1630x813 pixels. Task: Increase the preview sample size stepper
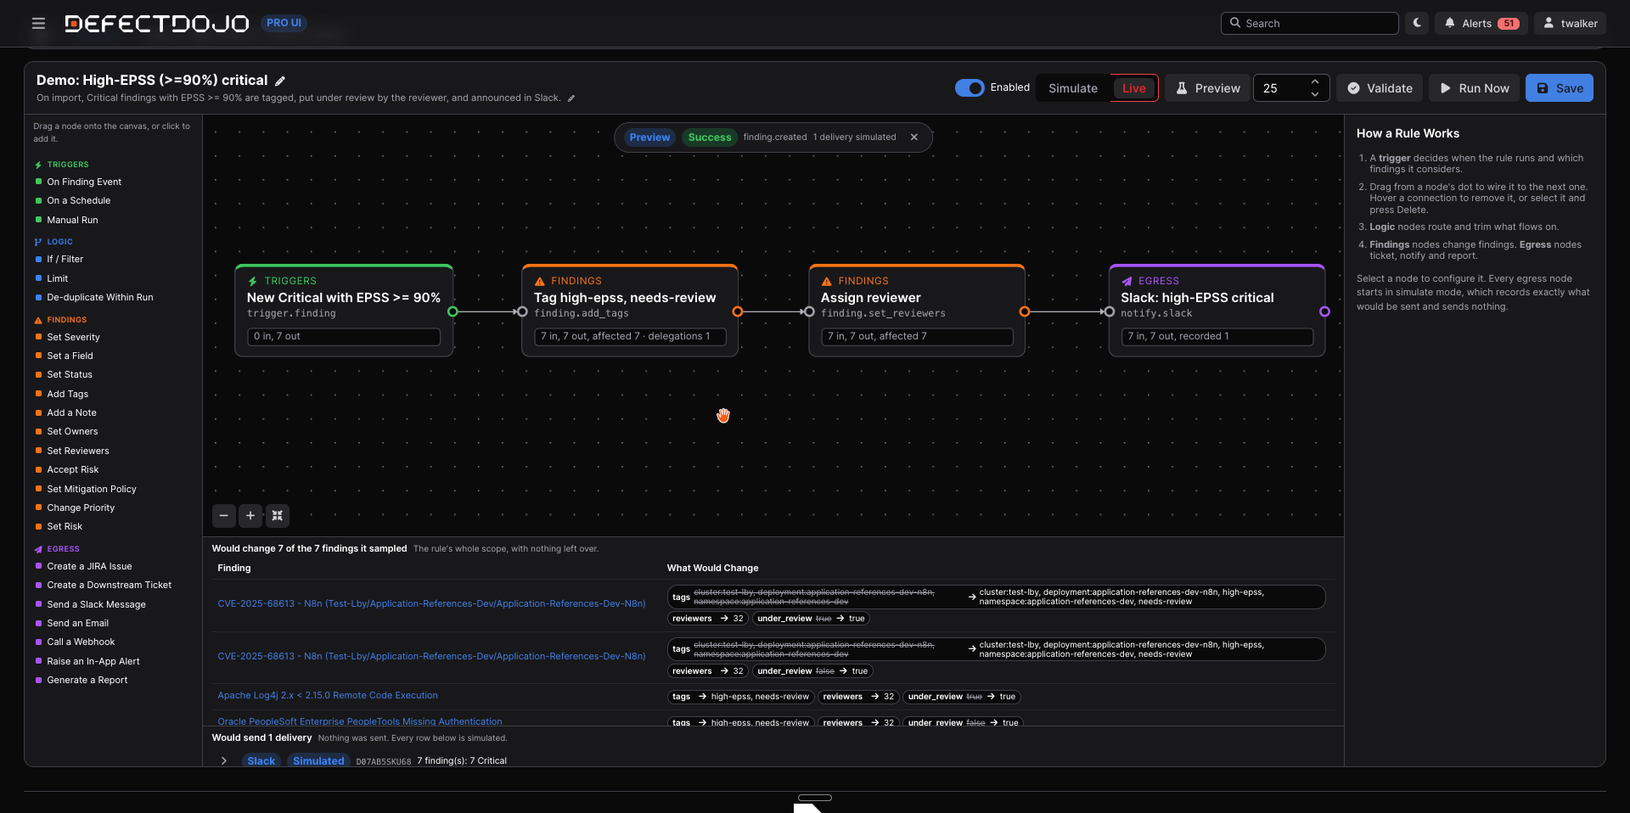coord(1315,81)
